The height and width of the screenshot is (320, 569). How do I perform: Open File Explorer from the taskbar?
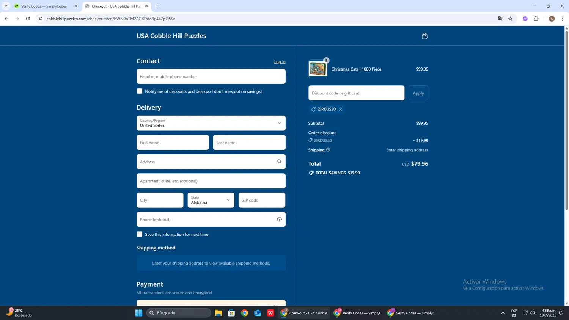click(218, 313)
